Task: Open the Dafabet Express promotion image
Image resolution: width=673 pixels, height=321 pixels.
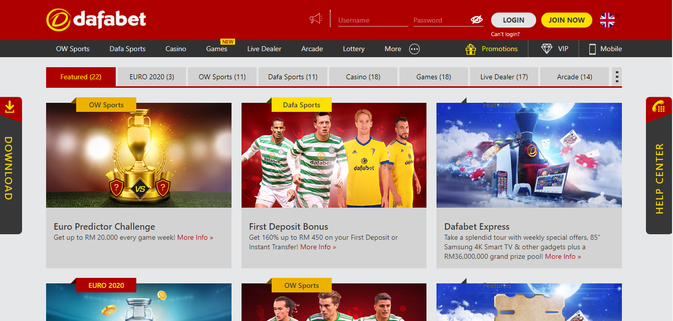Action: [529, 155]
